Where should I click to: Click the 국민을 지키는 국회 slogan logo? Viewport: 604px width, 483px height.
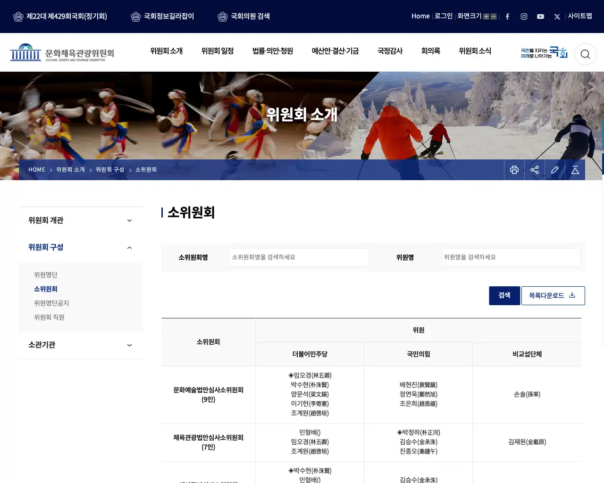(544, 52)
